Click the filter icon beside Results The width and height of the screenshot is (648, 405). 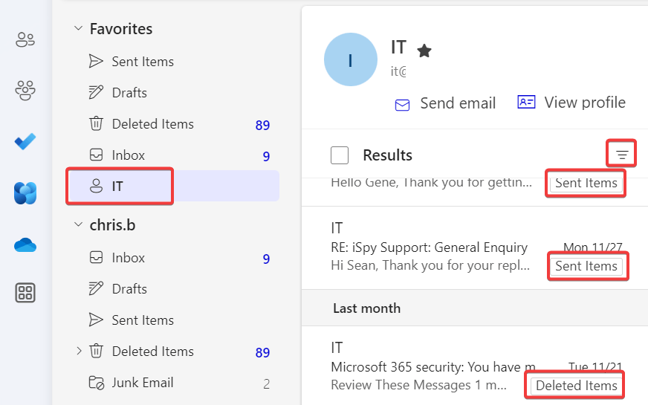coord(623,155)
